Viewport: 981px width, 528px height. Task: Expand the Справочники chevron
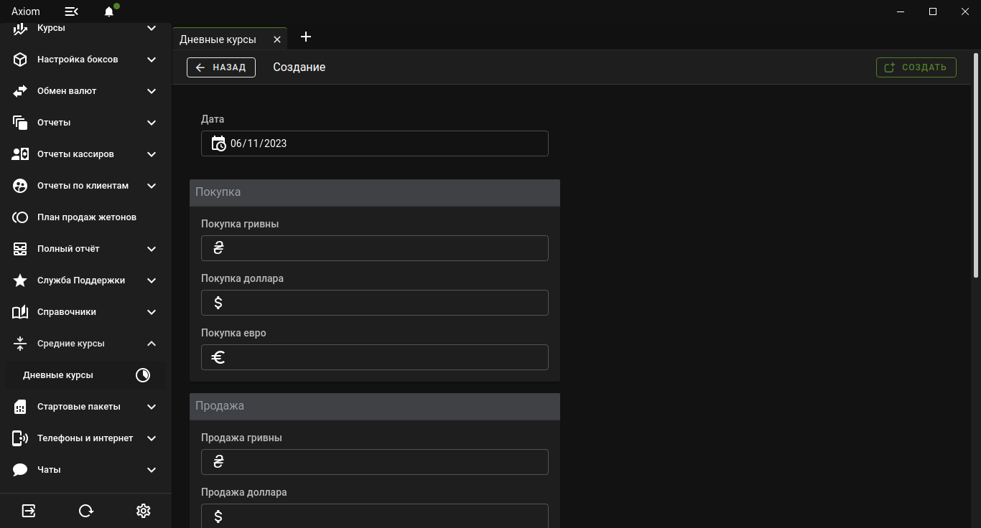[x=152, y=312]
